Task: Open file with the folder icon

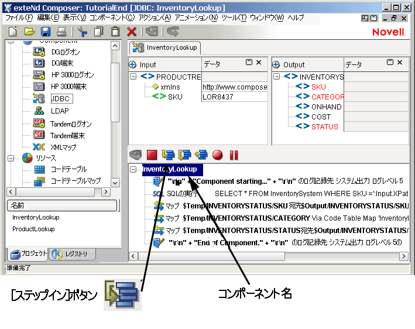Action: (30, 32)
